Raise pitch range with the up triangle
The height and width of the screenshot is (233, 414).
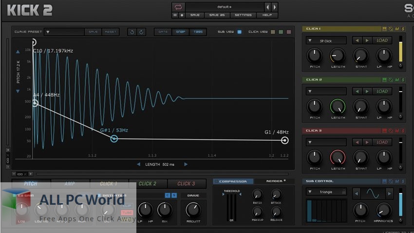tap(18, 52)
